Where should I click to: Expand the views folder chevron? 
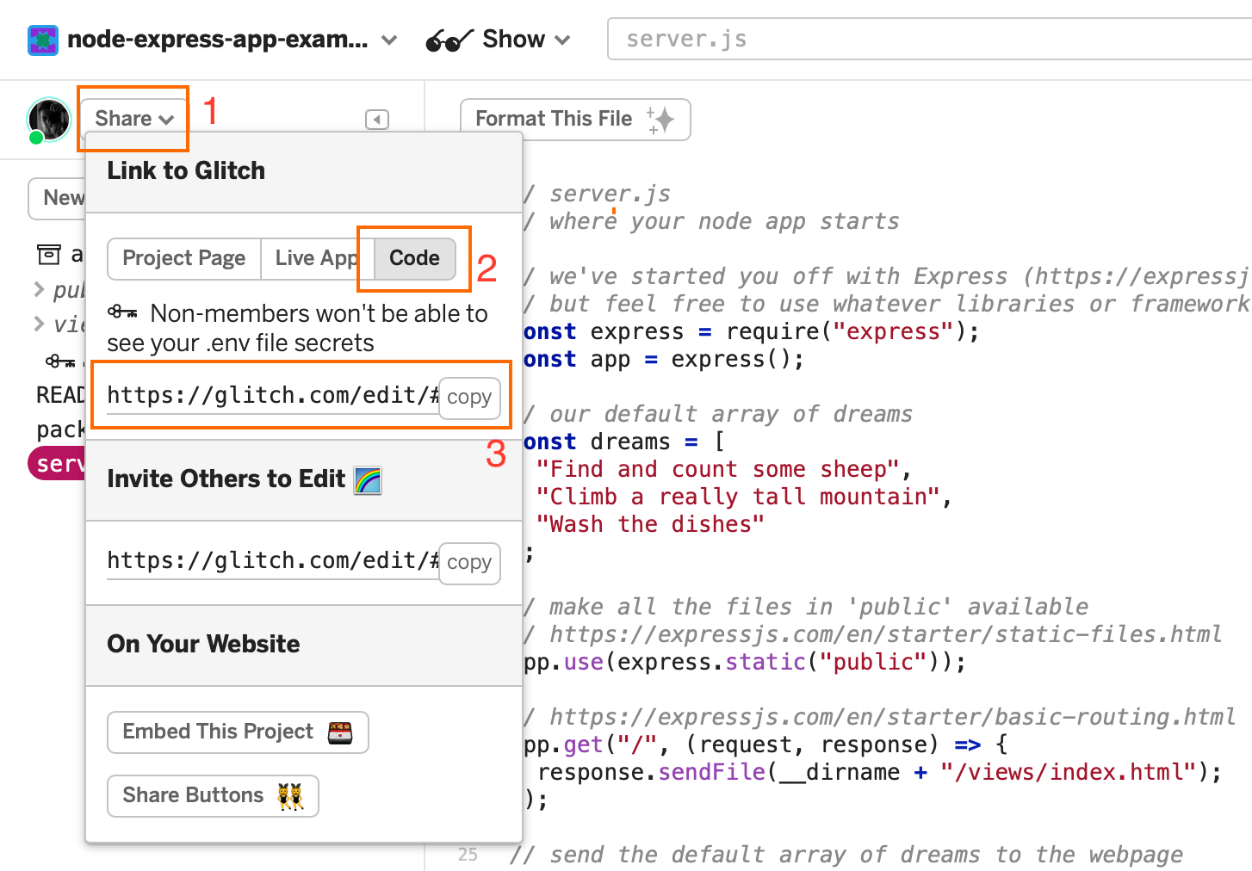(x=39, y=324)
